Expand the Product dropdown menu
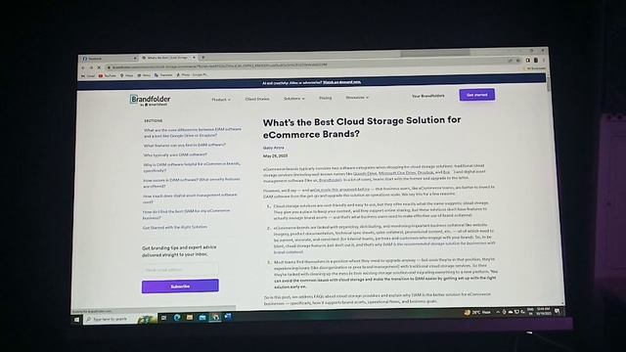The image size is (626, 352). [221, 100]
